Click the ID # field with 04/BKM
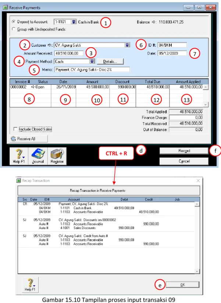Viewport: 221px width, 303px height. tap(172, 45)
